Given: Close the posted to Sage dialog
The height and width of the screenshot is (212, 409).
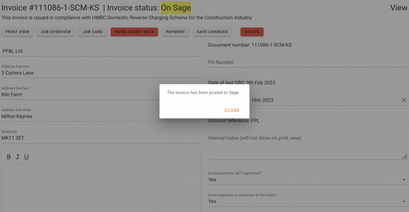Looking at the screenshot, I should [232, 110].
